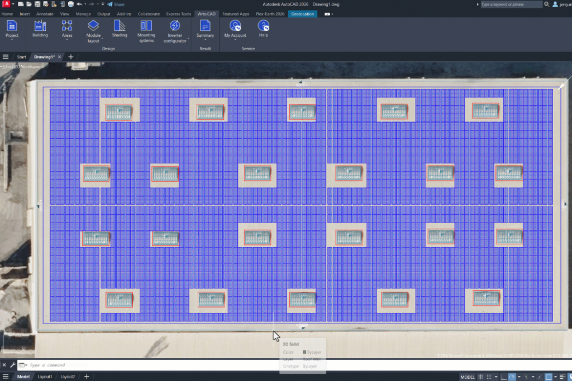Screen dimensions: 572x381
Task: Expand the Quick Access Toolbar customize dropdown
Action: point(103,4)
